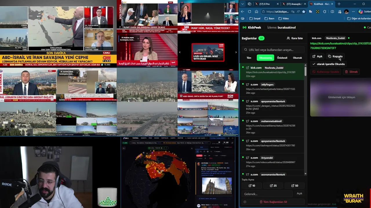Toggle the favorite star for this page

tap(304, 12)
